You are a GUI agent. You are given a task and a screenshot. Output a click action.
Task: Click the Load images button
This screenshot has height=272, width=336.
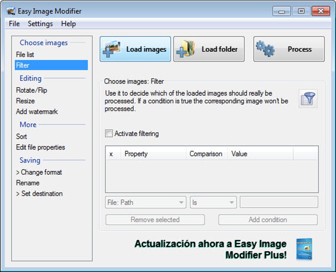pos(135,49)
